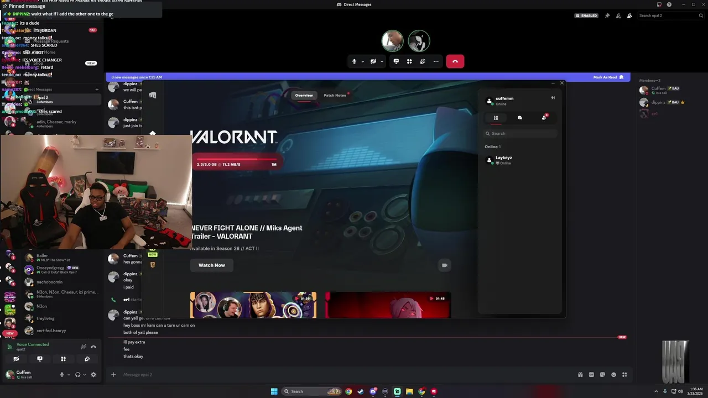The width and height of the screenshot is (708, 398).
Task: Share your screen from call controls
Action: tap(396, 61)
